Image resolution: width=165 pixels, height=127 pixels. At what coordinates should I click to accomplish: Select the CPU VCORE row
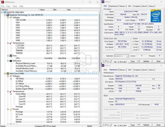tap(49, 20)
